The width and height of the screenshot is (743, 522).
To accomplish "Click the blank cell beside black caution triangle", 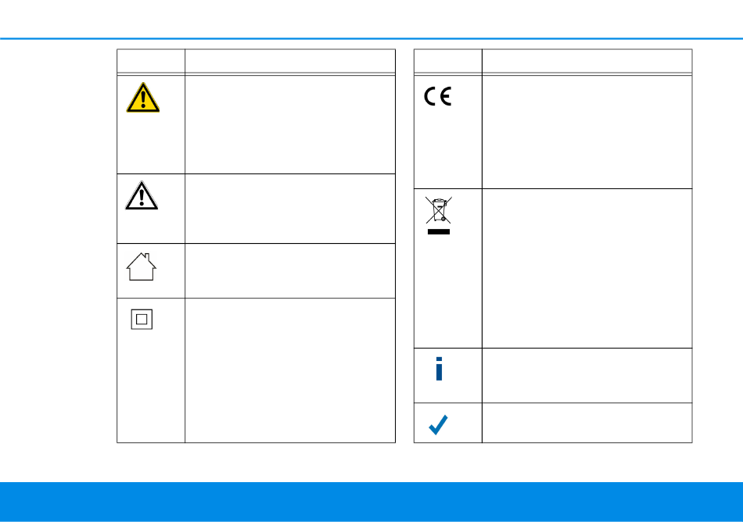I will tap(290, 209).
